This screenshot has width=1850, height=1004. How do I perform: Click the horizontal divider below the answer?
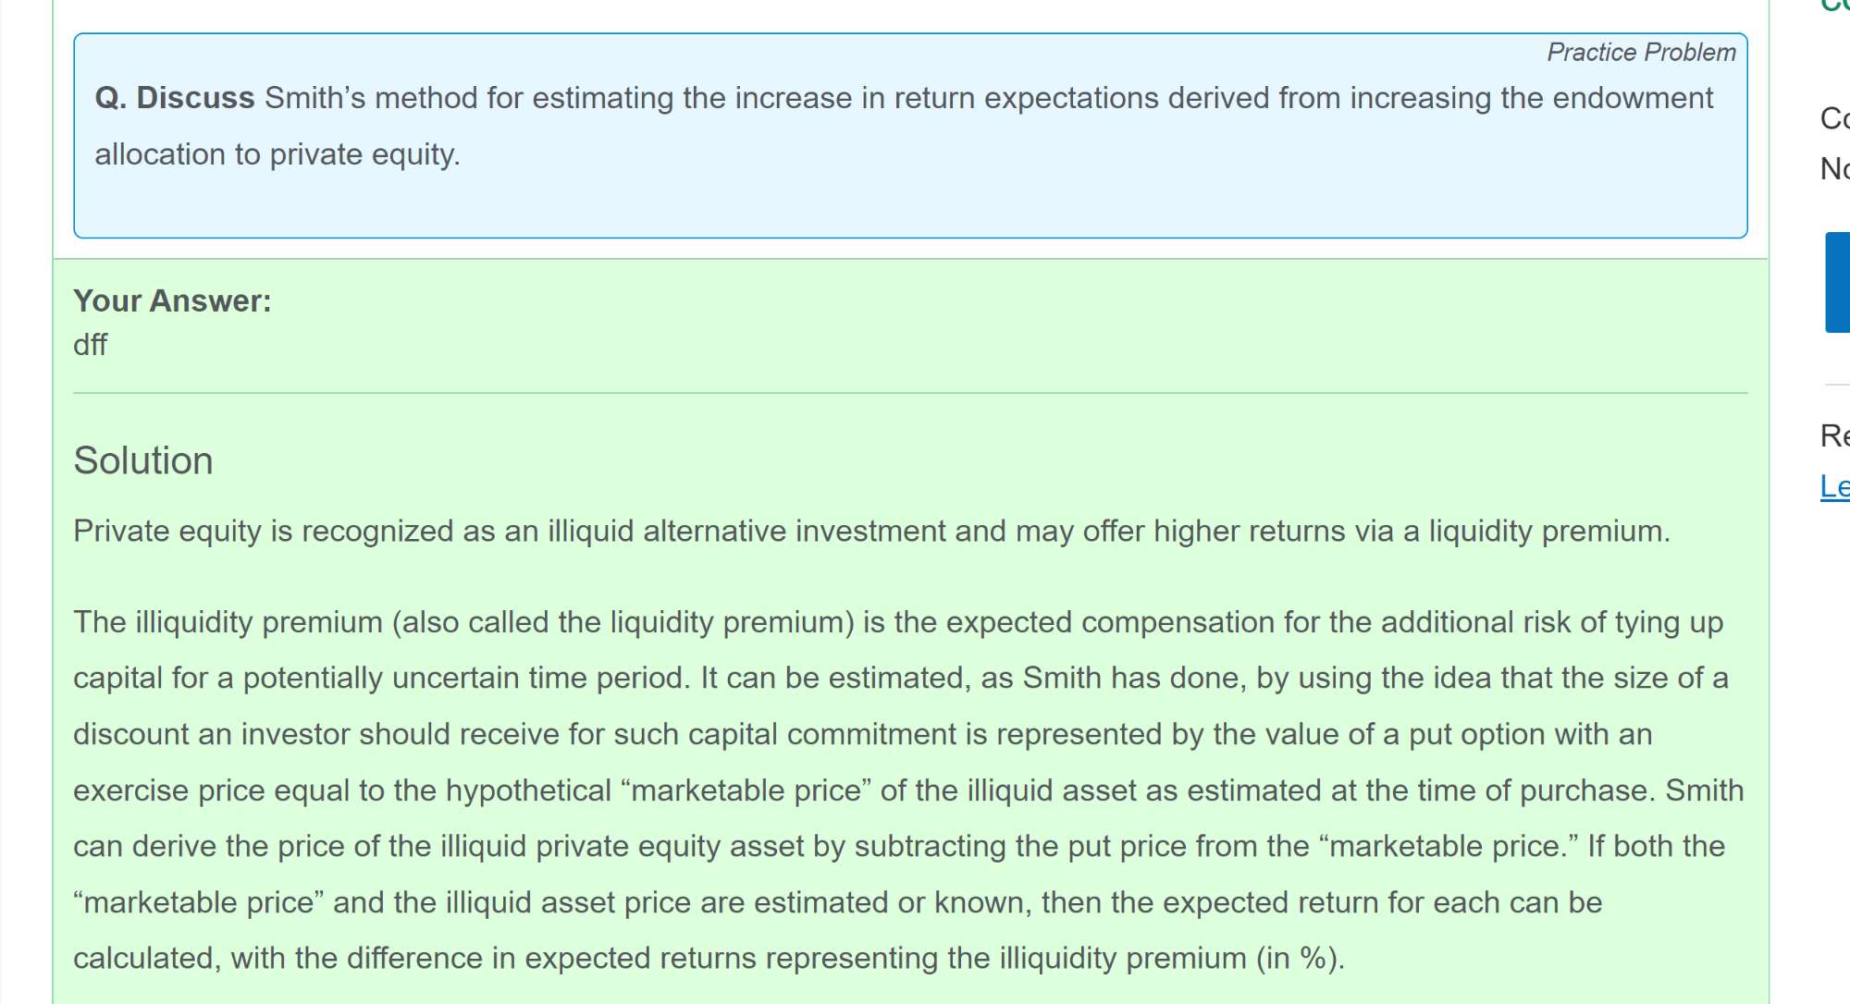(910, 393)
